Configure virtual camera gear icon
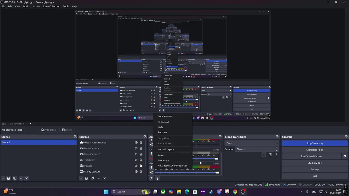The width and height of the screenshot is (349, 196). click(x=345, y=156)
